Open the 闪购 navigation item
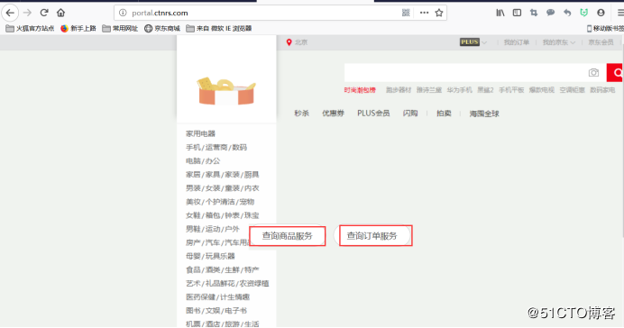This screenshot has width=624, height=328. coord(410,114)
